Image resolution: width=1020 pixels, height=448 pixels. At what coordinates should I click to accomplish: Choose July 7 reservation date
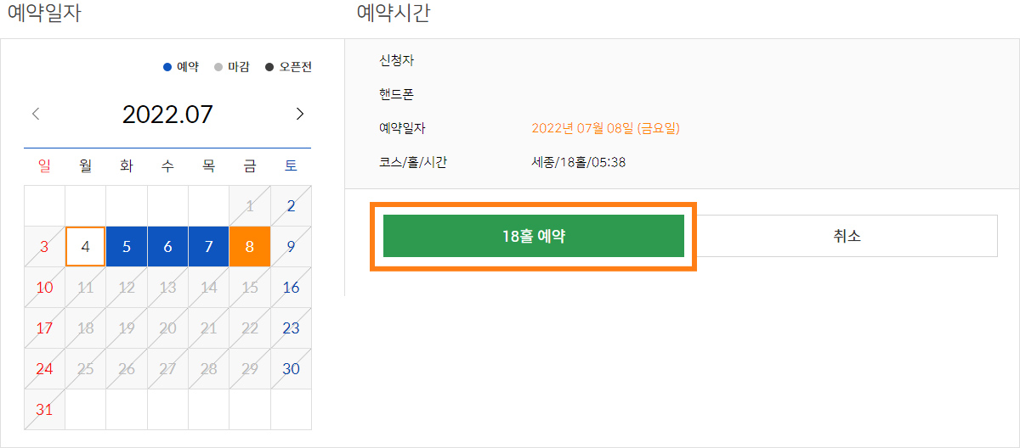tap(208, 247)
